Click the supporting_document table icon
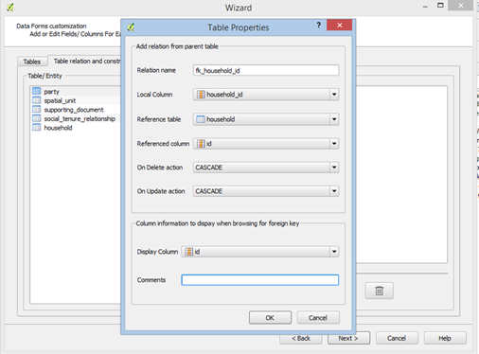The height and width of the screenshot is (354, 479). click(37, 110)
